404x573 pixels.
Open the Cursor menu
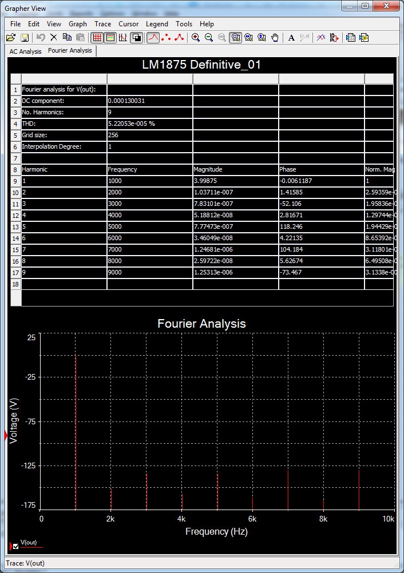coord(128,24)
